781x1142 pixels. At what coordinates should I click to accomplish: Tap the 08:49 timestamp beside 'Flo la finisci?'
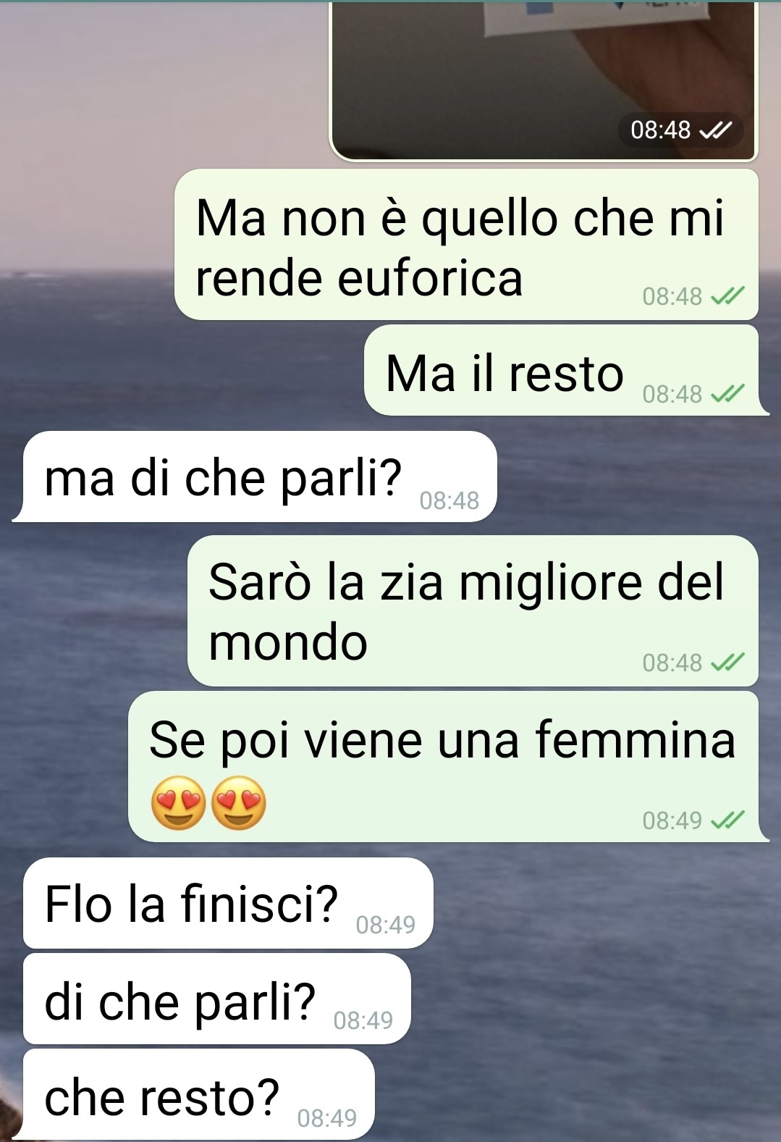pos(386,925)
